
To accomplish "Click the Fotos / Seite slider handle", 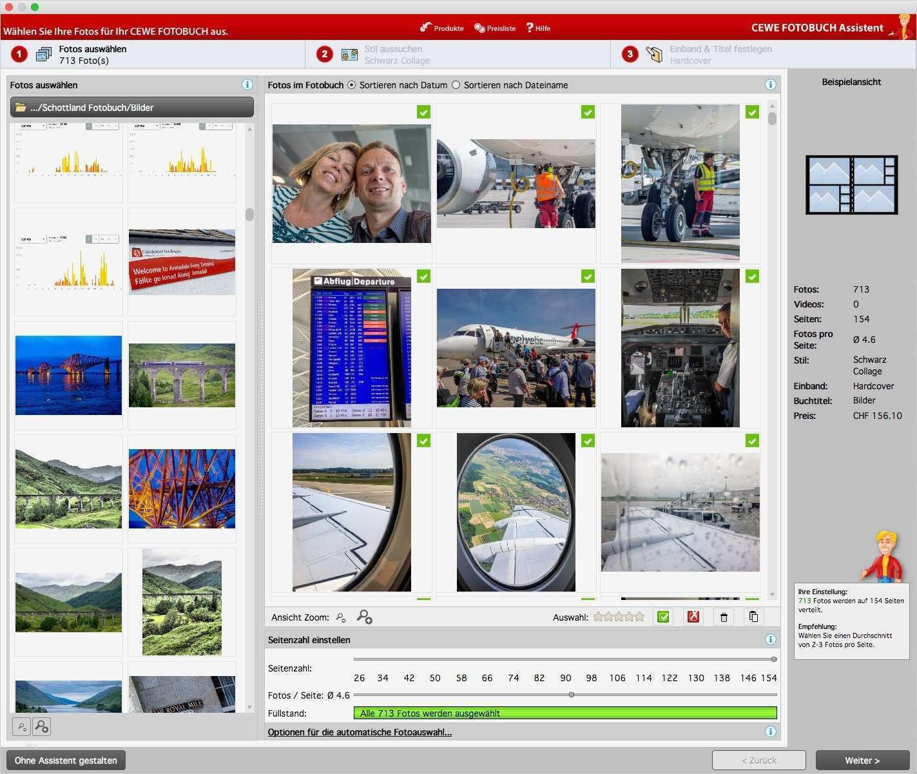I will [572, 695].
